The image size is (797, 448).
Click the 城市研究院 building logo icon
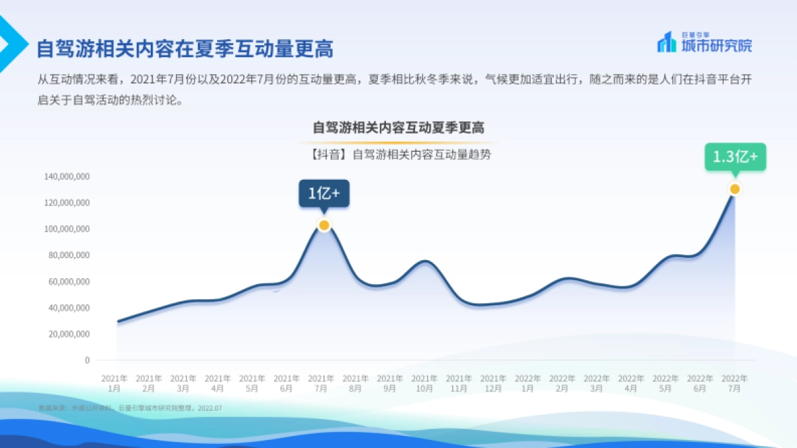[666, 43]
